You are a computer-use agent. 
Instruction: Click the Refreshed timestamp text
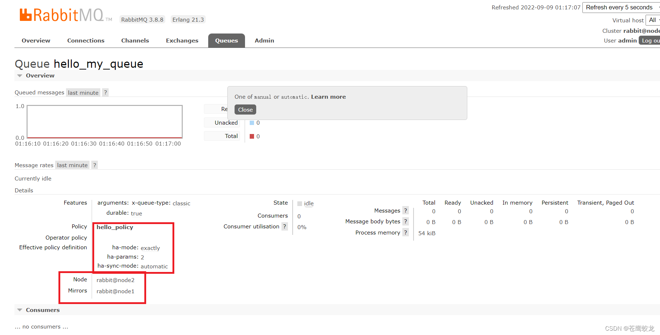click(x=536, y=8)
